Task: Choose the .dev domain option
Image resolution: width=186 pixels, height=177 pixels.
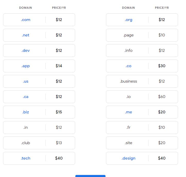Action: pos(39,51)
